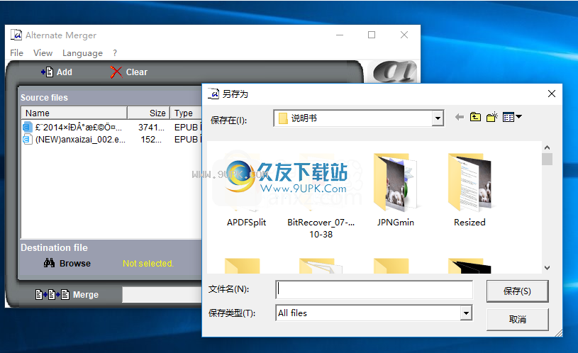Click the Size column header
Viewport: 578px width, 353px height.
coord(148,113)
